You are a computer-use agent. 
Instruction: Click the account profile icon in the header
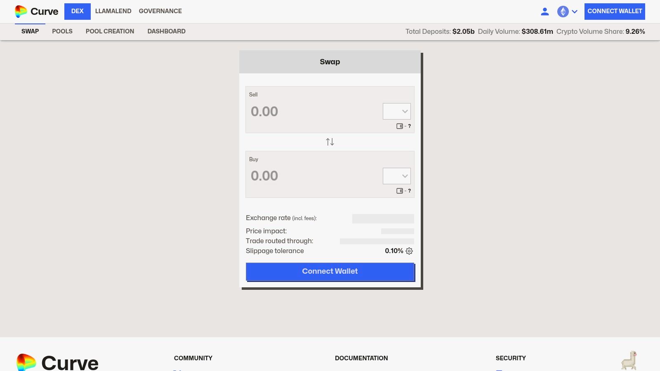544,12
